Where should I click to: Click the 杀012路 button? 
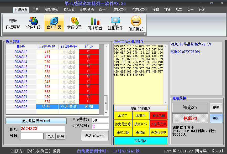pyautogui.click(x=123, y=132)
